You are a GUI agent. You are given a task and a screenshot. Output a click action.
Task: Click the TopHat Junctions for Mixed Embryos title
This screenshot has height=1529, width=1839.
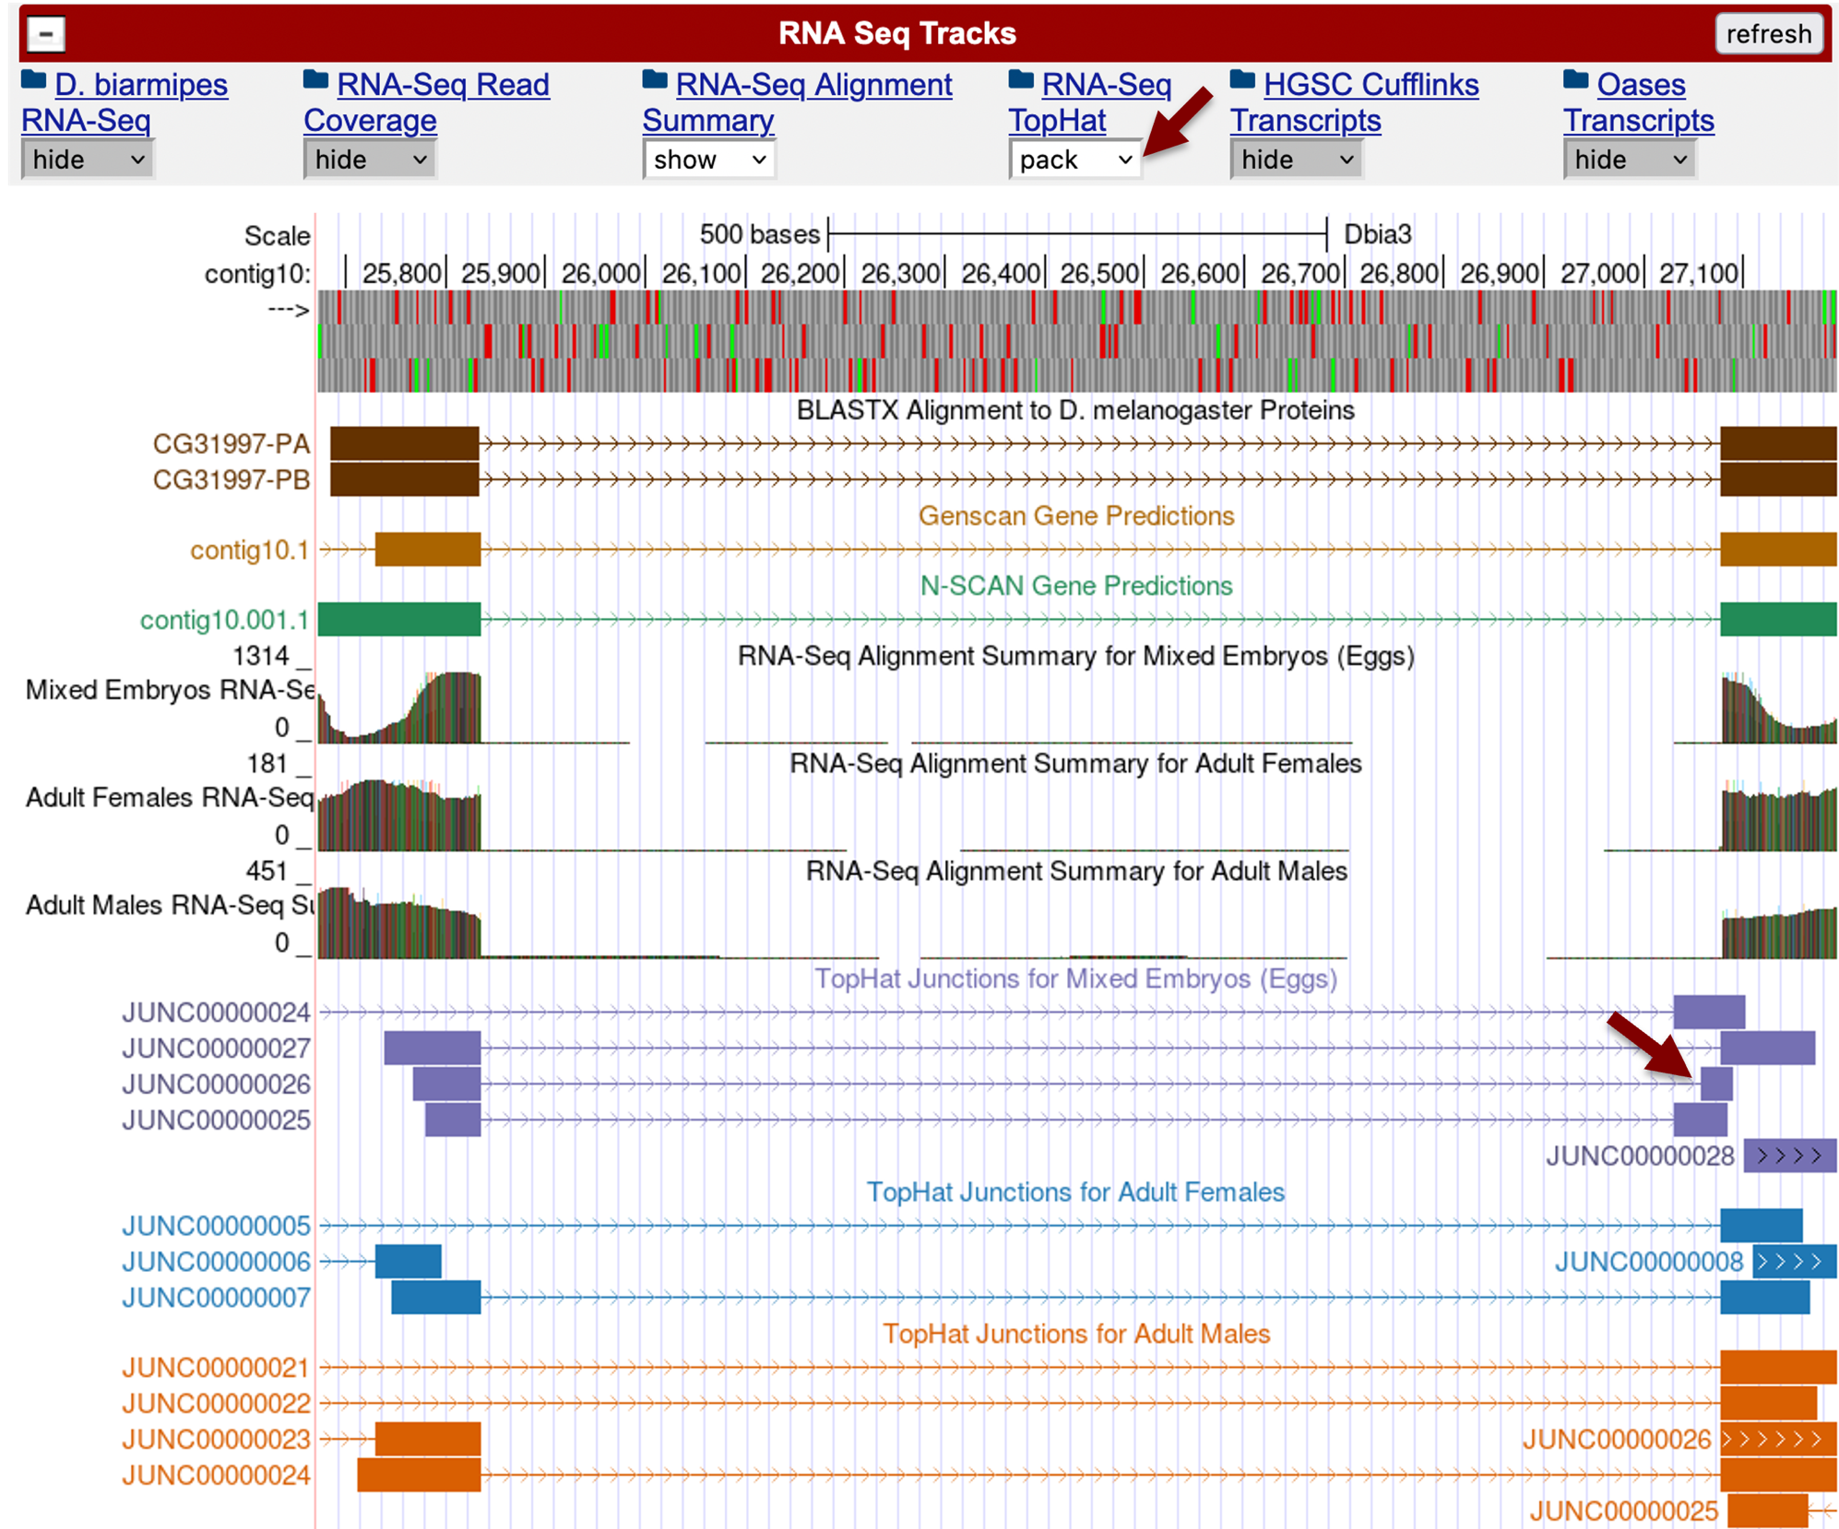pos(1076,978)
